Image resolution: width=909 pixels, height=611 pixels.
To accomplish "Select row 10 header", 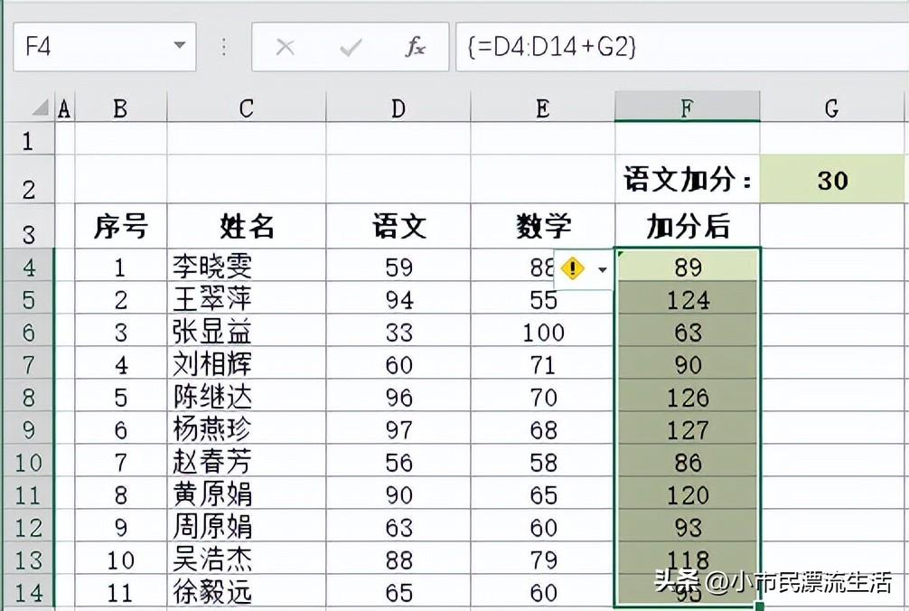I will [28, 462].
